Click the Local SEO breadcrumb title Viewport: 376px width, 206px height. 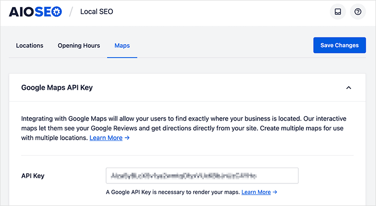click(x=97, y=12)
